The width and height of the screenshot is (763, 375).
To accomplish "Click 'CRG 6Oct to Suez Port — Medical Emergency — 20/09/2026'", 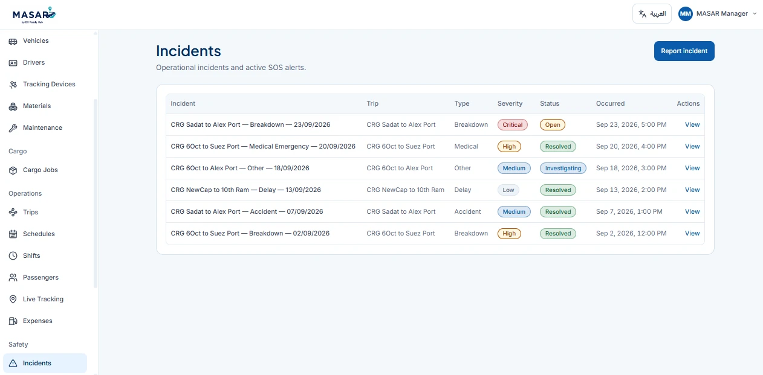I will click(x=263, y=147).
